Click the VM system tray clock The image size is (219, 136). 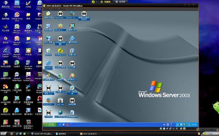(x=194, y=125)
